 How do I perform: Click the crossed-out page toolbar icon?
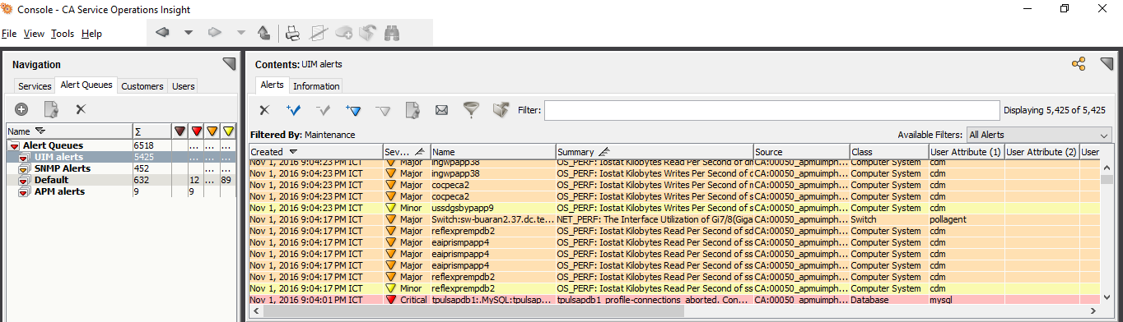point(319,33)
